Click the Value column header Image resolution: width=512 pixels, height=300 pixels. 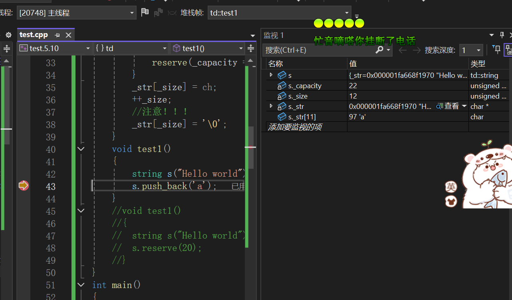coord(408,63)
